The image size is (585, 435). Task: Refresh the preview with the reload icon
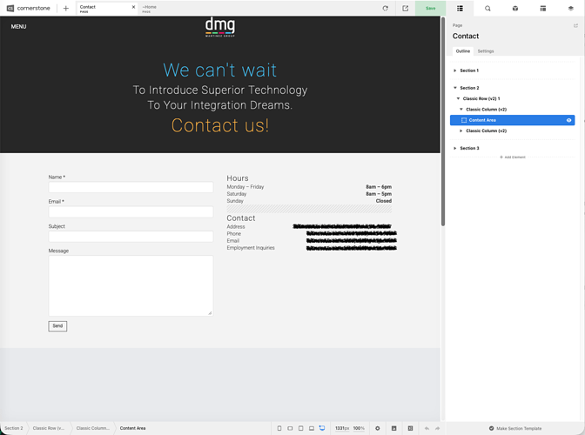386,8
